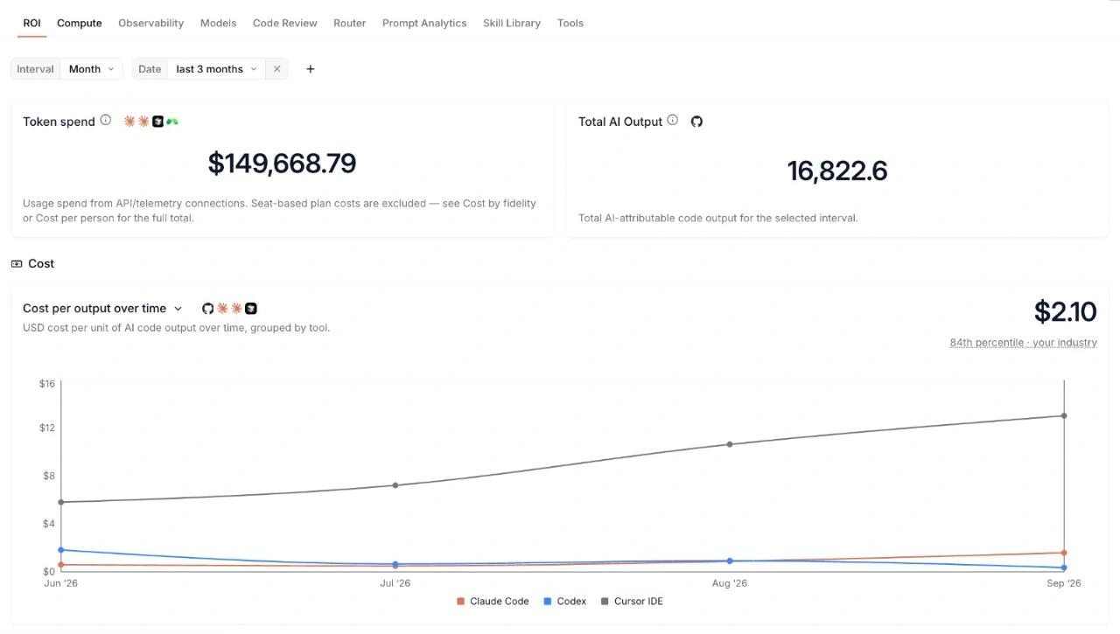
Task: Click the GitHub icon beside Total AI Output
Action: click(696, 122)
